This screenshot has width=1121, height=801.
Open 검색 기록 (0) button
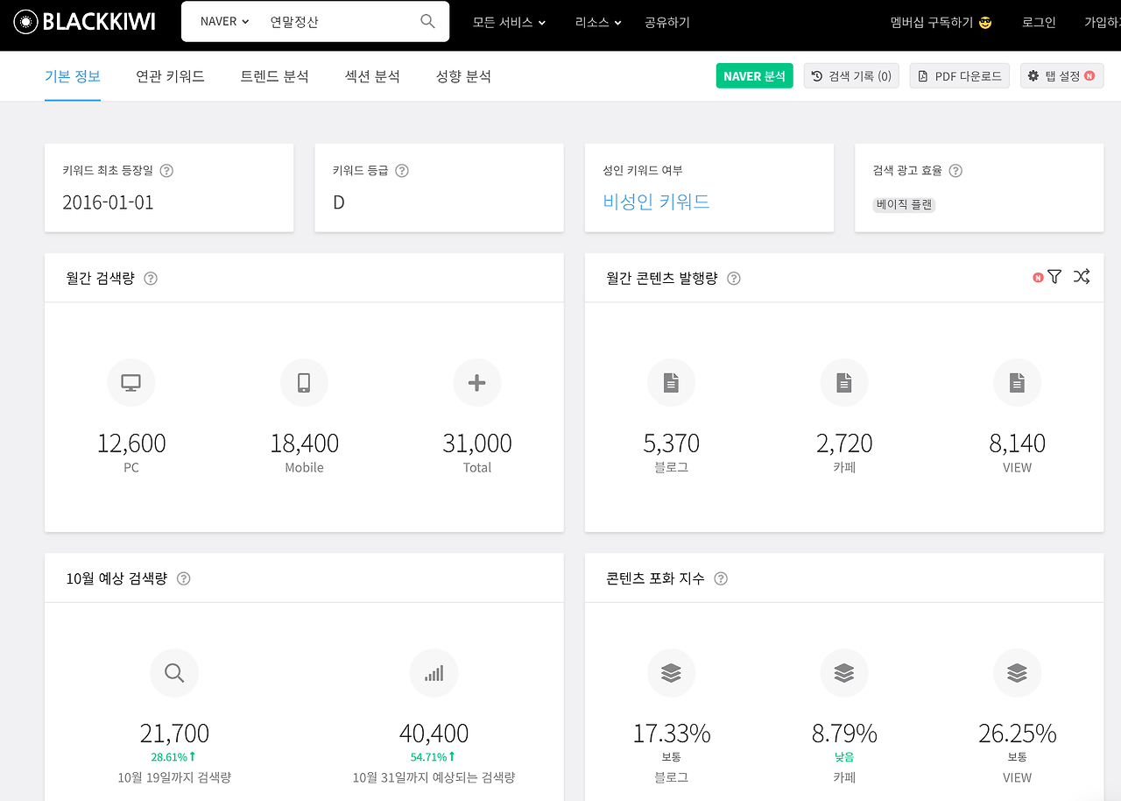851,76
